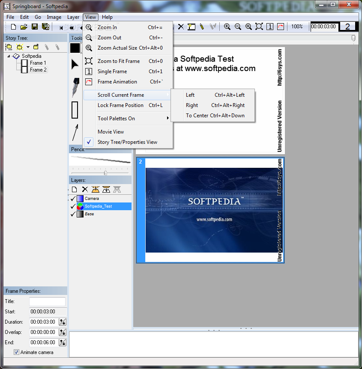The image size is (362, 369).
Task: Choose Movie View menu entry
Action: [128, 132]
